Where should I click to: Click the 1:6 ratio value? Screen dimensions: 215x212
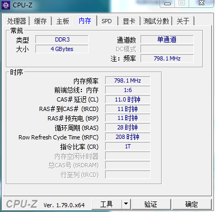point(128,90)
